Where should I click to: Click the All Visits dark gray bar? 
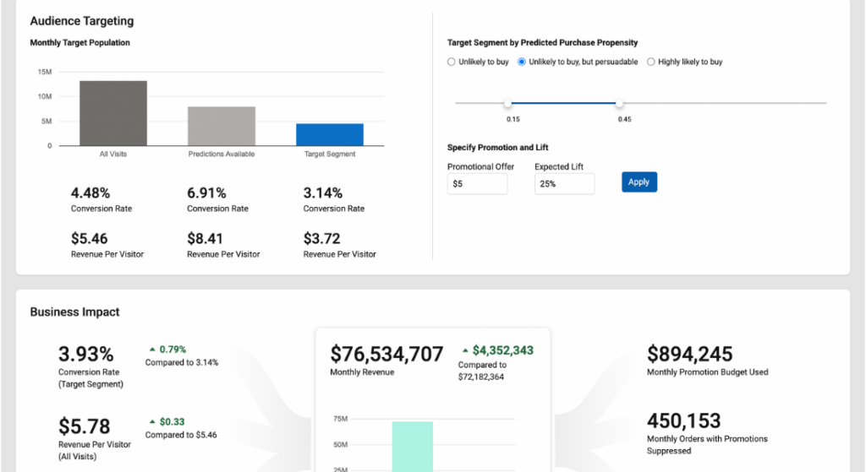113,113
